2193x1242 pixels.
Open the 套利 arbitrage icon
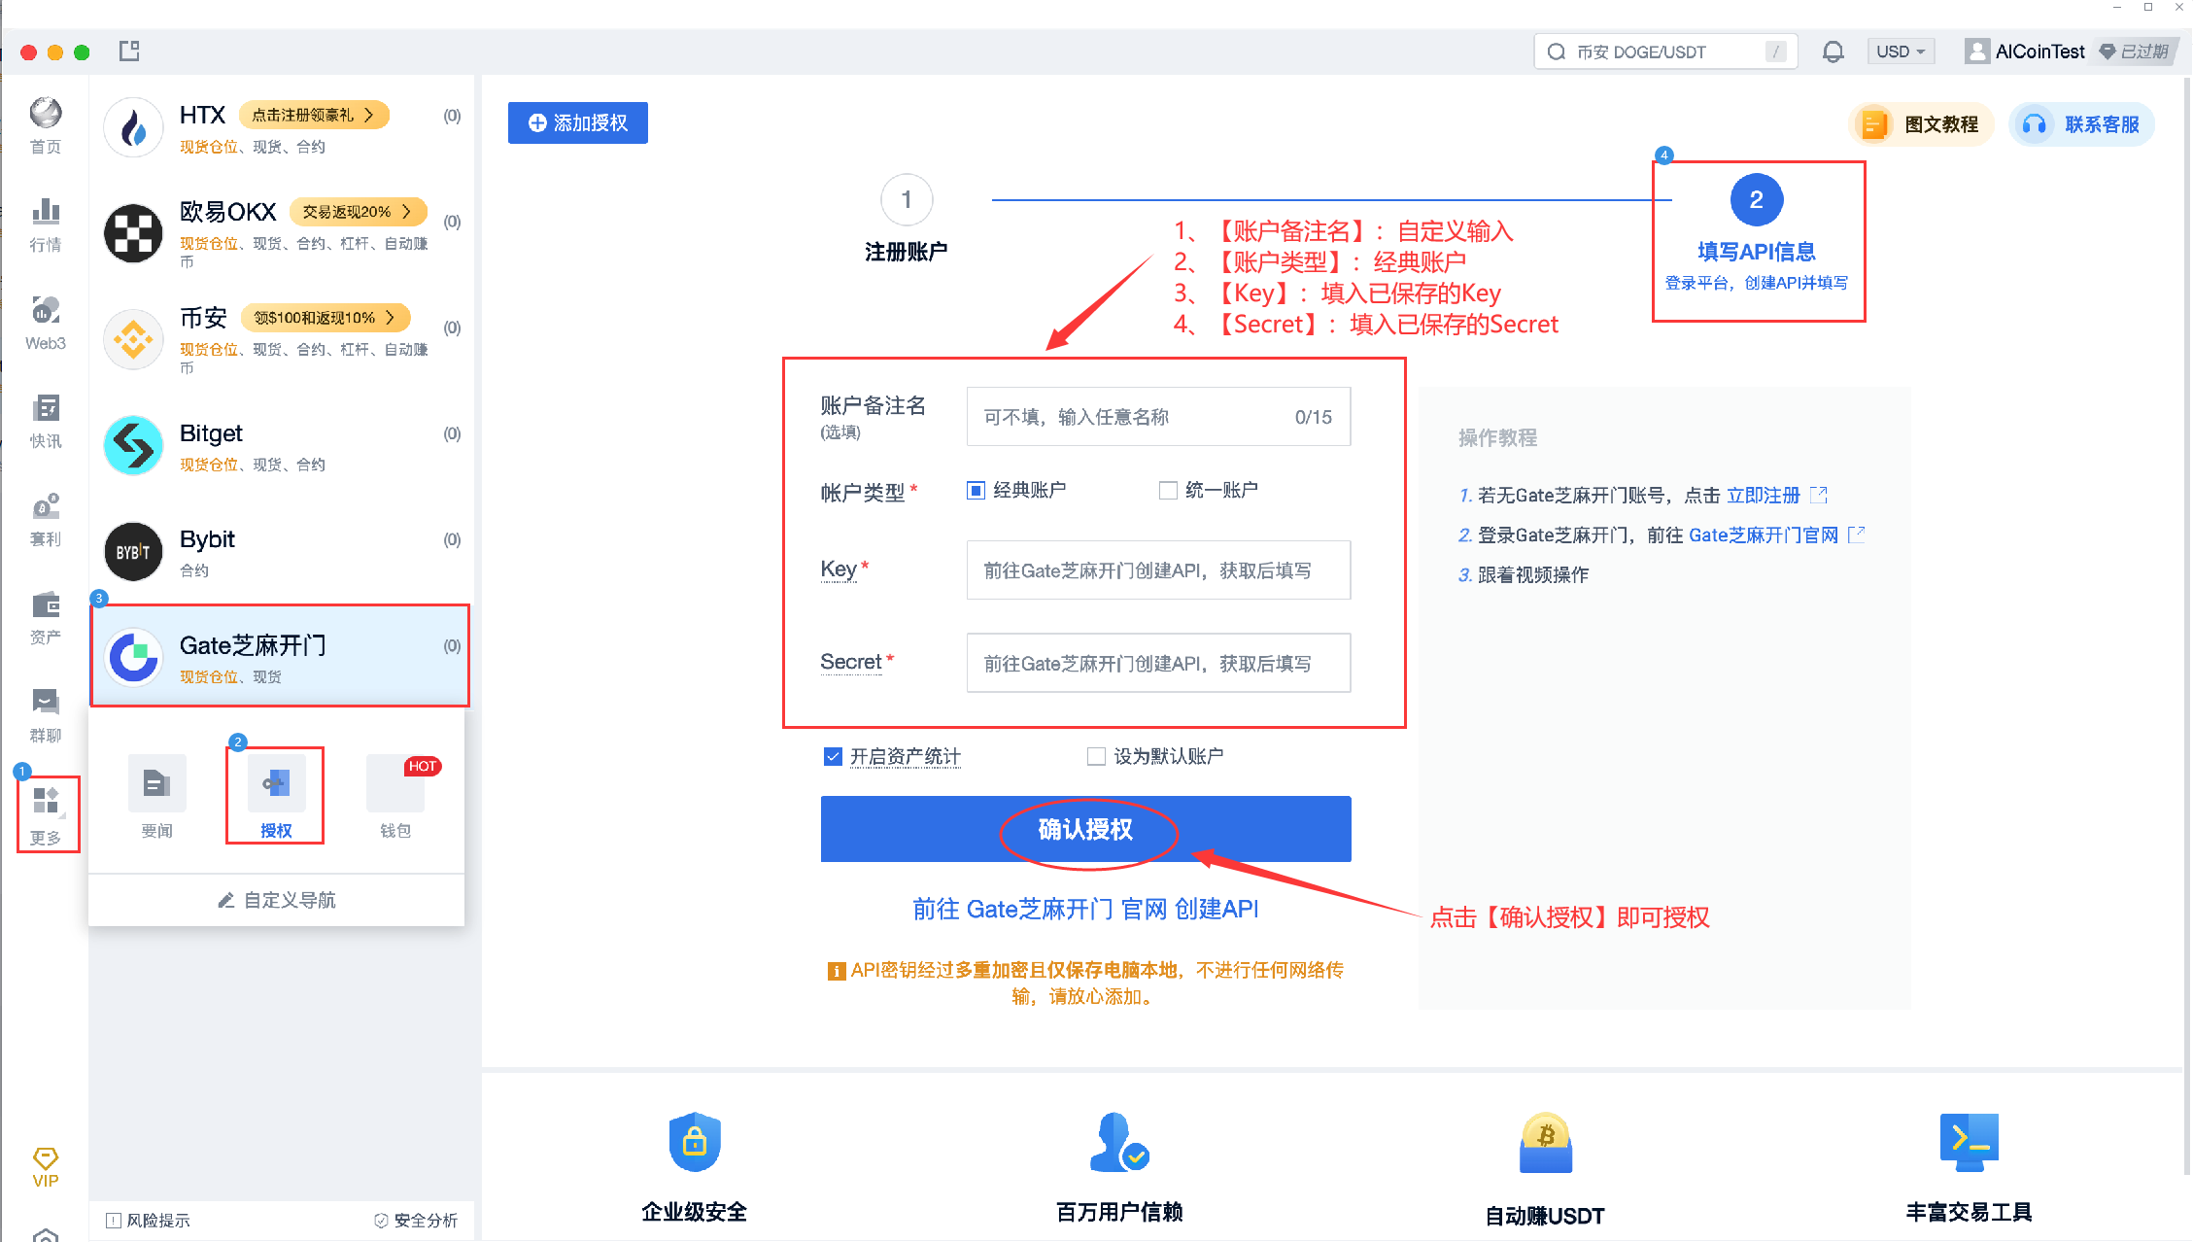click(46, 507)
